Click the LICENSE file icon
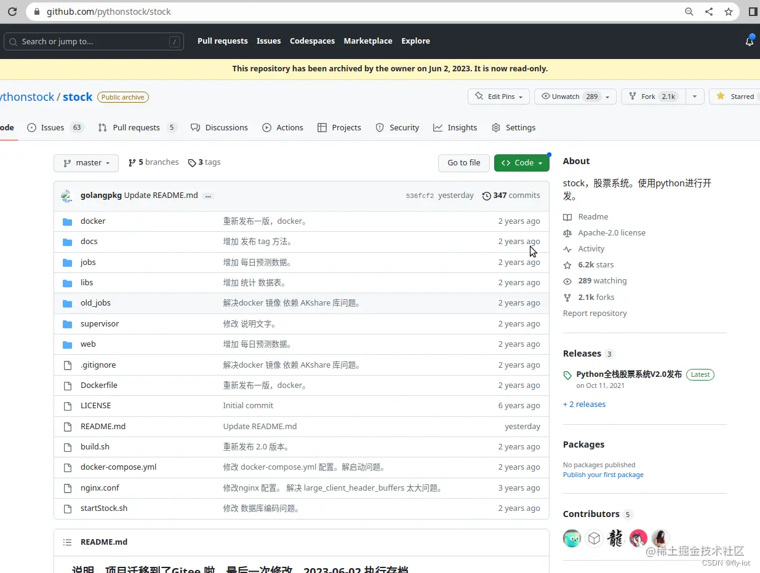760x573 pixels. click(x=68, y=406)
